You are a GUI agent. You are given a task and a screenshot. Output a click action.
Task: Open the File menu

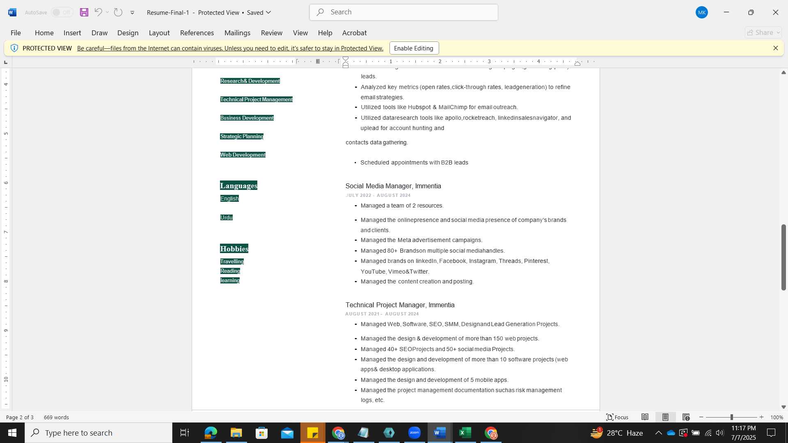point(16,33)
